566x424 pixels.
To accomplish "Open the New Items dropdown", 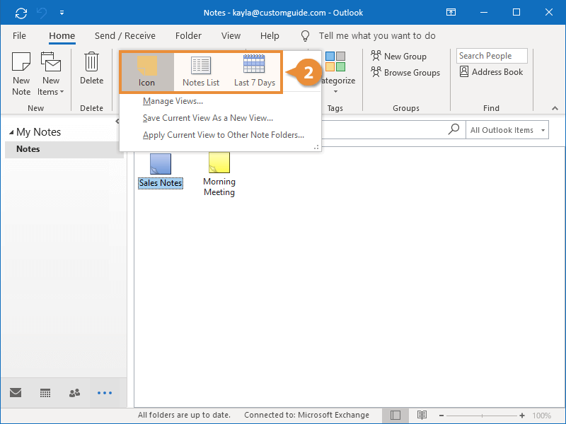I will (x=50, y=74).
